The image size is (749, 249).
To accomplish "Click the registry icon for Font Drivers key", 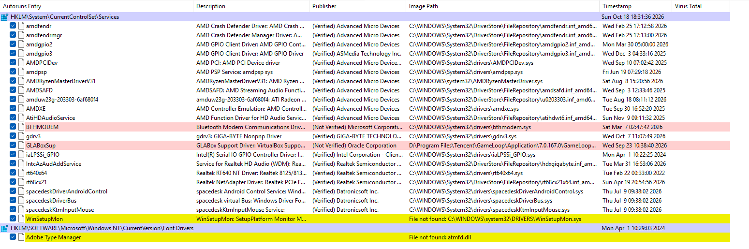I will tap(4, 228).
